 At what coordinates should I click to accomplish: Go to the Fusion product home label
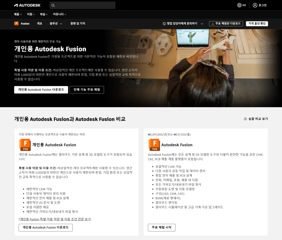[25, 24]
